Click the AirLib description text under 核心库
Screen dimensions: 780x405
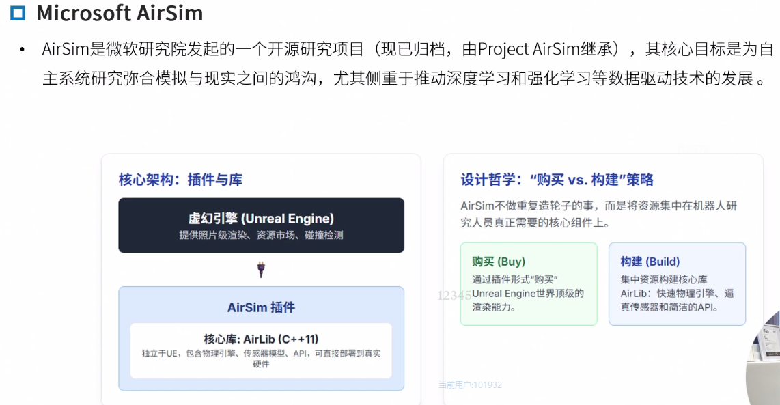click(x=261, y=359)
